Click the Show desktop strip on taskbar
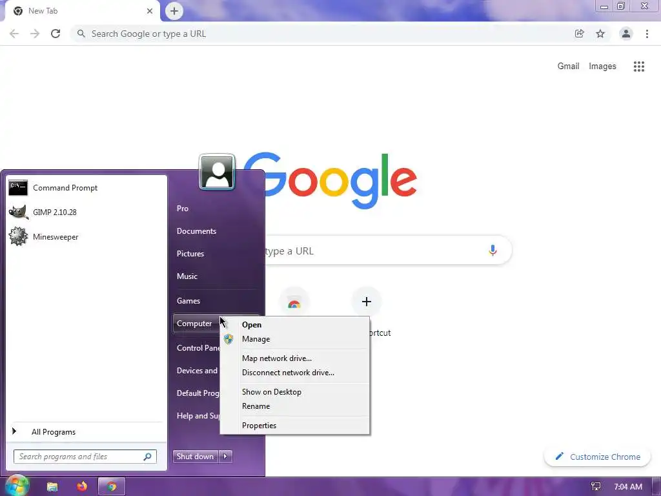 point(656,486)
